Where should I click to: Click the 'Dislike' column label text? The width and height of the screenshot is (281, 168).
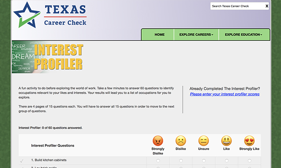coord(181,149)
